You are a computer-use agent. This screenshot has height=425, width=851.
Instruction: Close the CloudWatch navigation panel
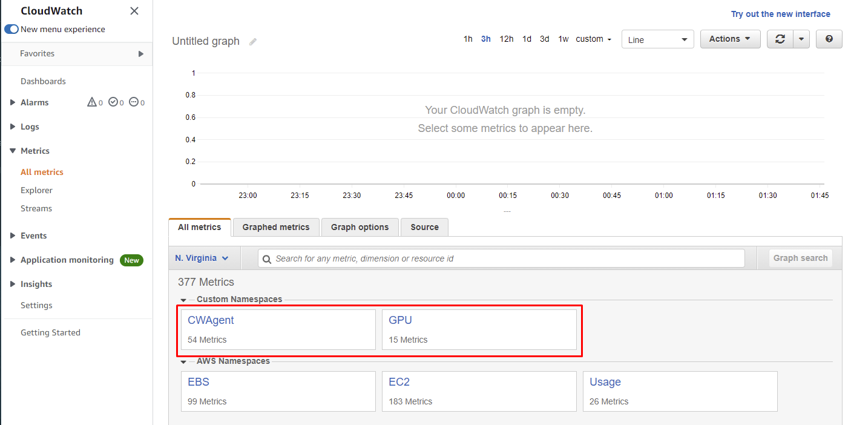(x=134, y=11)
